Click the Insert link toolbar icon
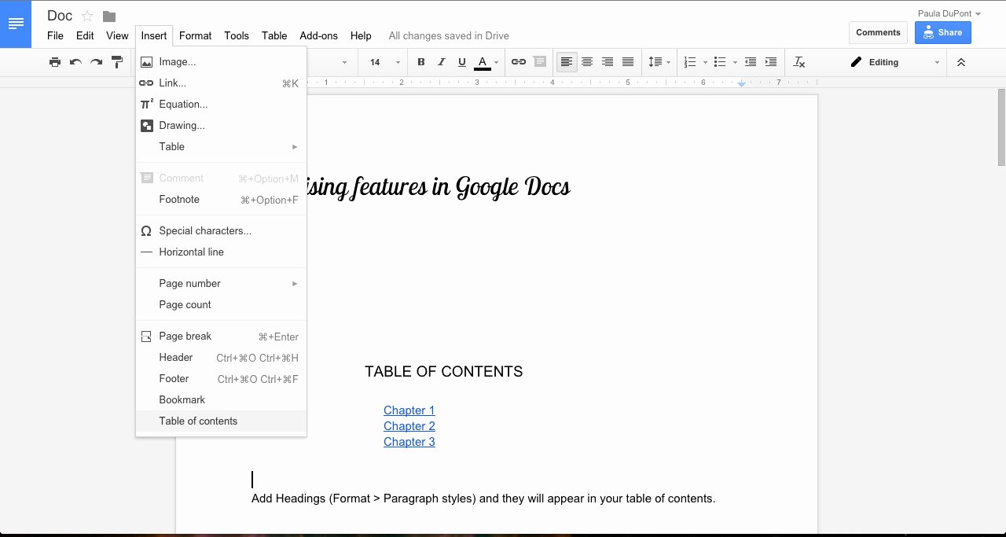This screenshot has height=537, width=1006. point(519,62)
